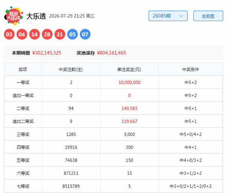Click the third prize winner count 1285
227x196 pixels.
click(71, 134)
